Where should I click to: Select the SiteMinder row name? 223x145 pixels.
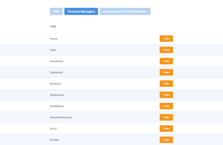click(x=56, y=72)
